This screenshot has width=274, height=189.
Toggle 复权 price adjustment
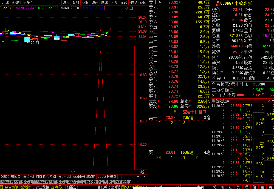(66, 2)
